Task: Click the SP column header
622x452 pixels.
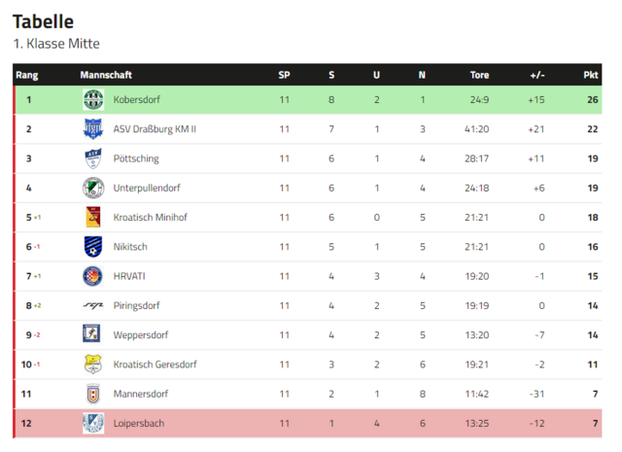Action: [x=284, y=75]
